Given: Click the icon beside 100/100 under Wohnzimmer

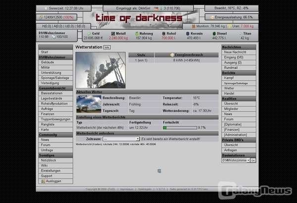Looking at the screenshot, I should pos(54,37).
